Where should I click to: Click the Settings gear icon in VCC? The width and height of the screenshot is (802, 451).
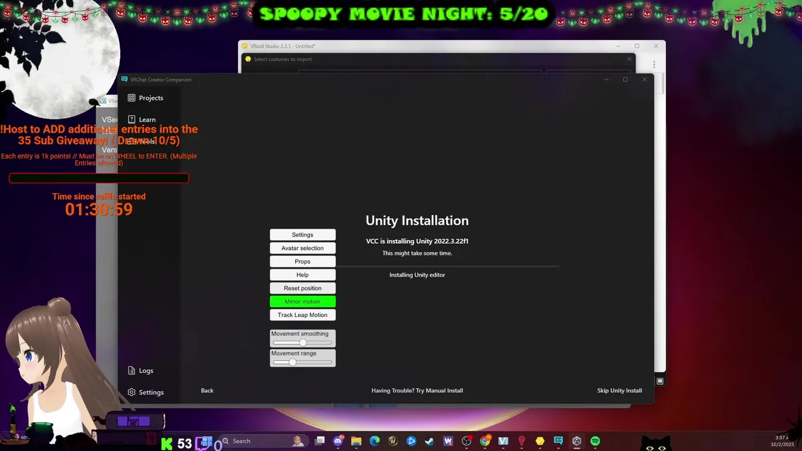tap(132, 392)
